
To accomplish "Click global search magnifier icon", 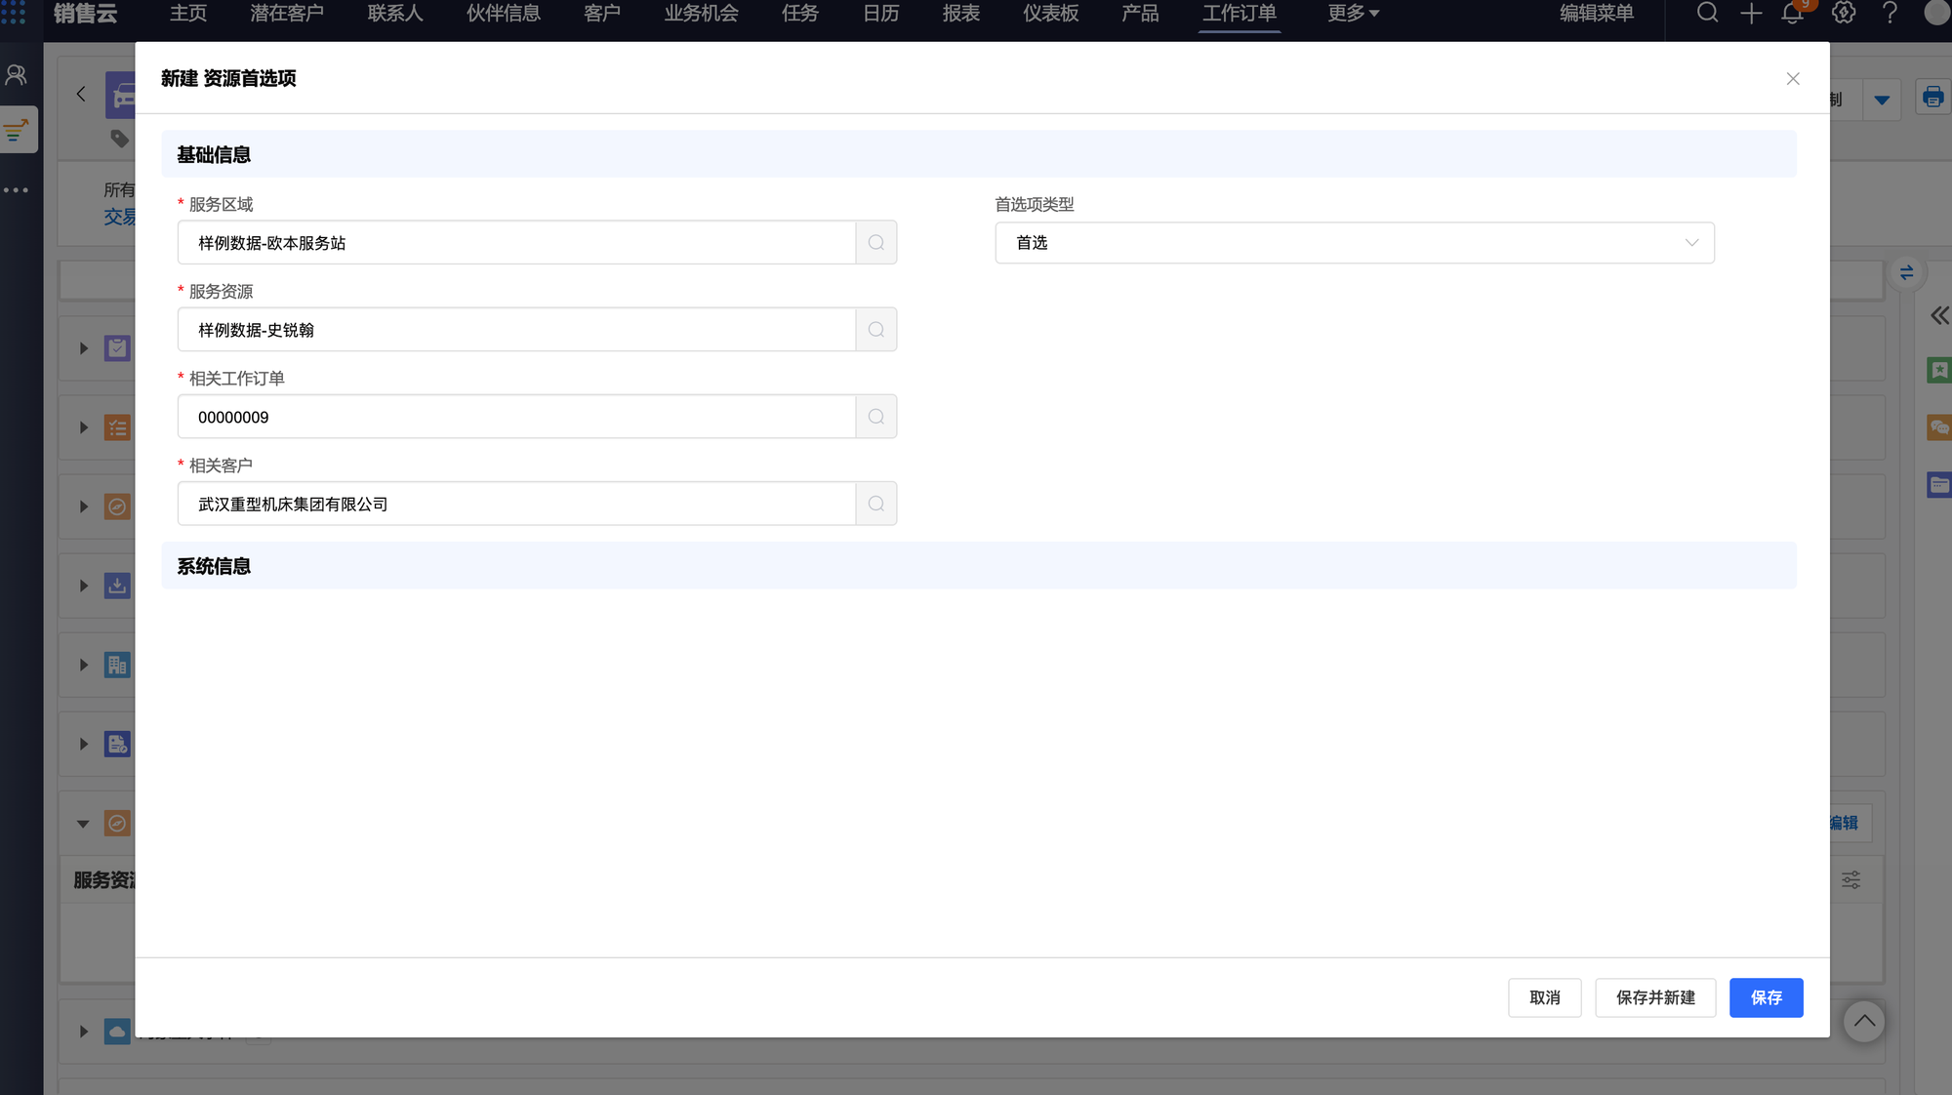I will (1707, 14).
